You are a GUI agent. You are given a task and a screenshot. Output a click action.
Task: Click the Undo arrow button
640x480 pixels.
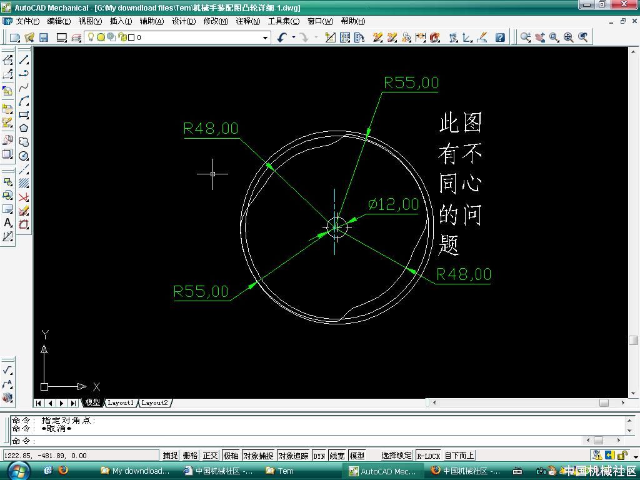[x=282, y=37]
